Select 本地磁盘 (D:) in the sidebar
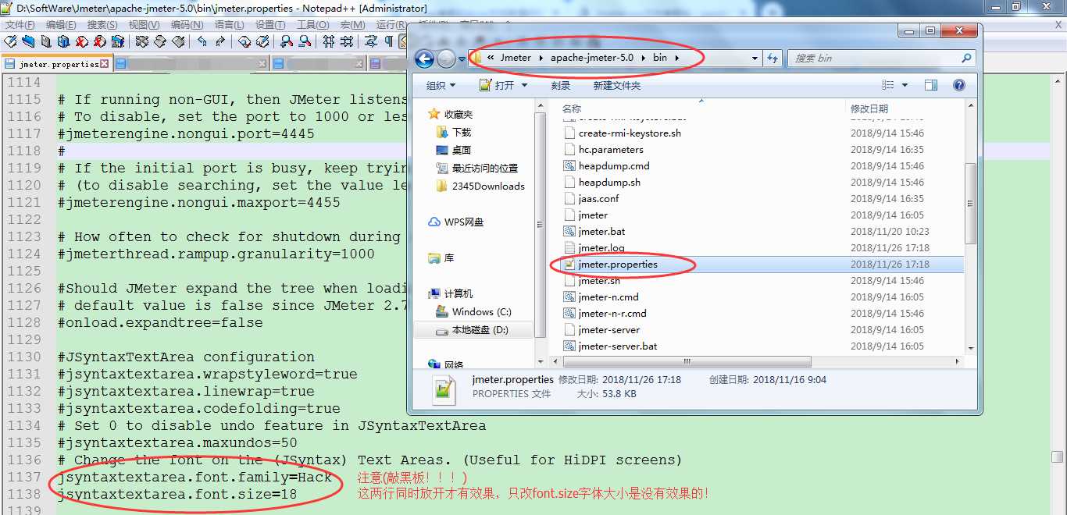This screenshot has width=1067, height=515. (473, 329)
